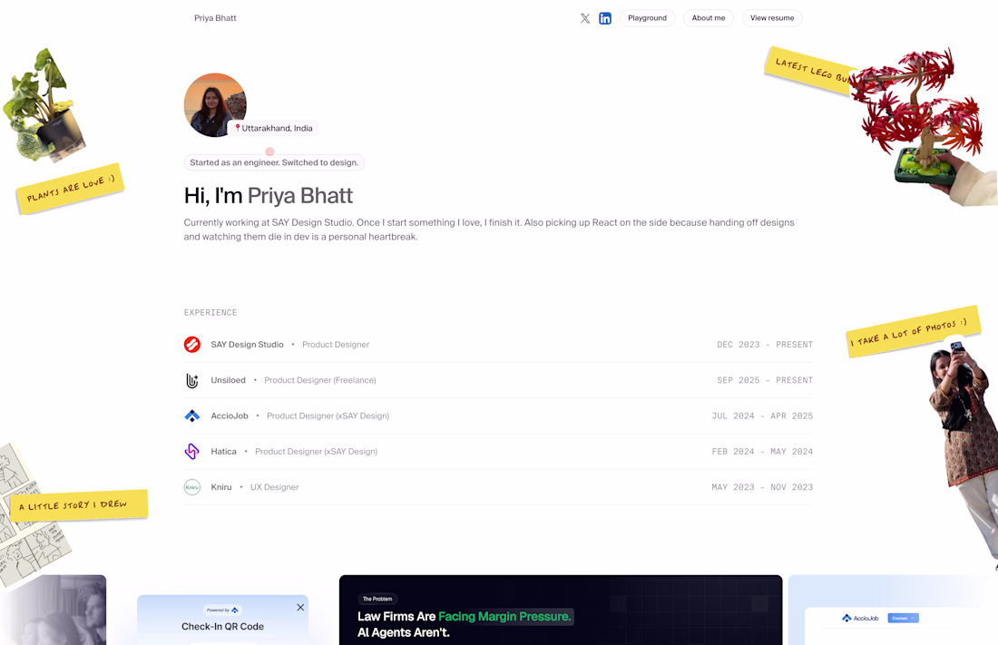Click the 'Powered by' badge on QR card
This screenshot has width=998, height=645.
(223, 610)
